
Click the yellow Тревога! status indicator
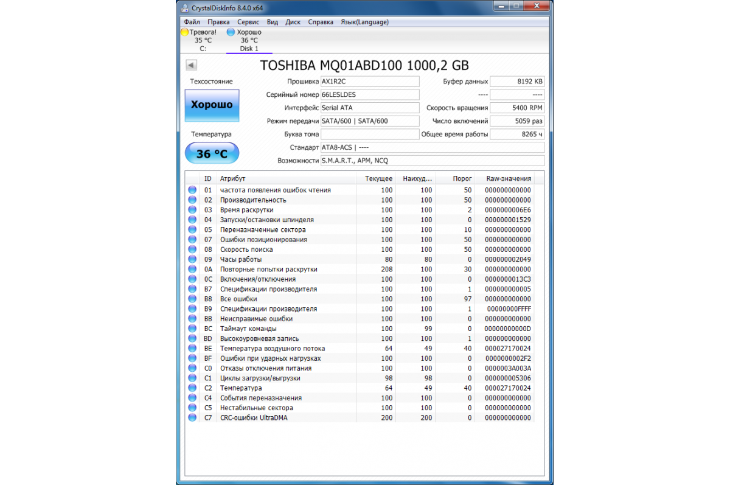coord(185,32)
